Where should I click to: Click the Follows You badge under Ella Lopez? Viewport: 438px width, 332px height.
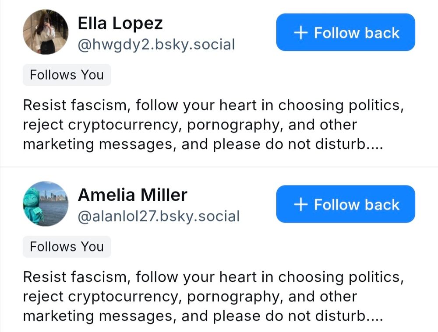[x=67, y=75]
